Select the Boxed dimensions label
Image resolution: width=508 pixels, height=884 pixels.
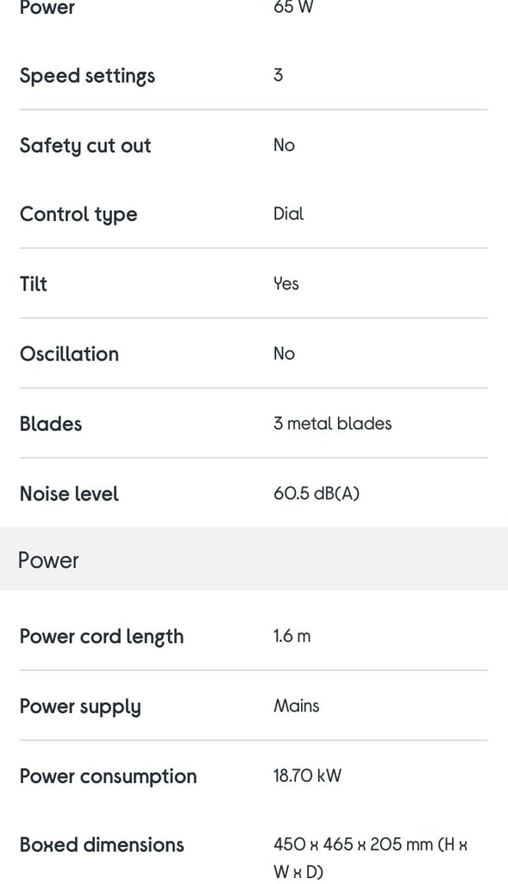click(x=102, y=844)
